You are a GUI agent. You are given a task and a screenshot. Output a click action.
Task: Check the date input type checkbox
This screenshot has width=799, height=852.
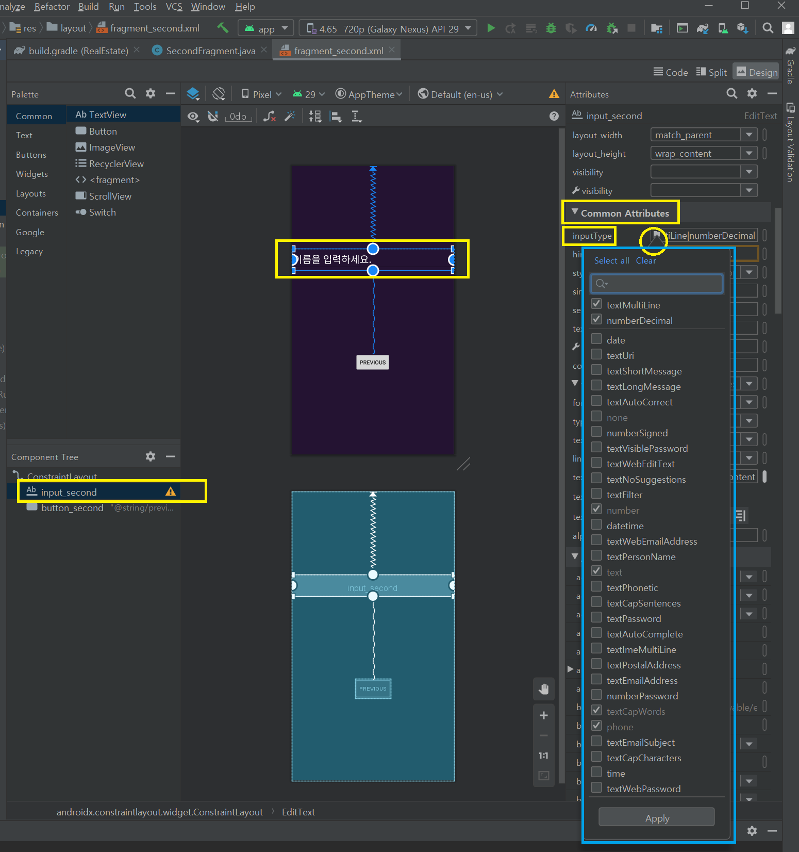click(x=596, y=339)
